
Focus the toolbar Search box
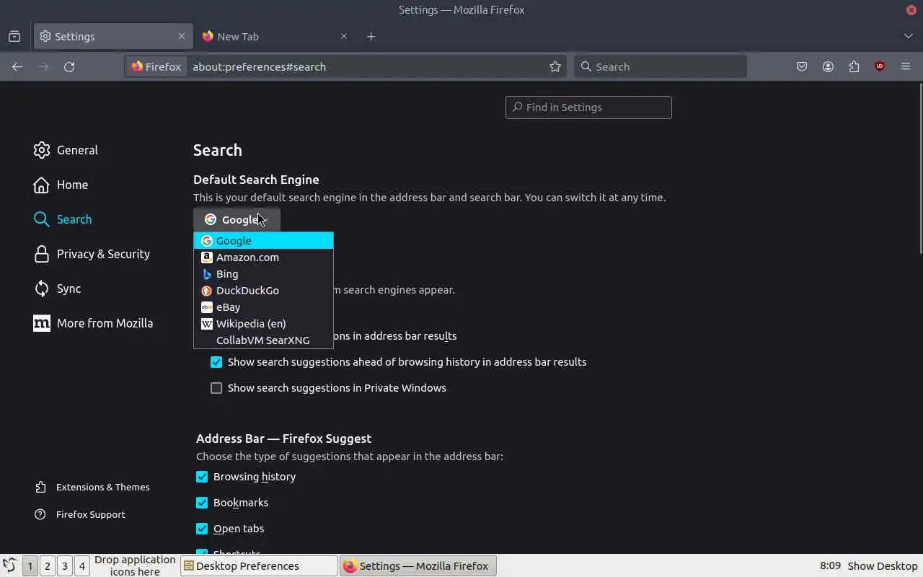point(661,66)
